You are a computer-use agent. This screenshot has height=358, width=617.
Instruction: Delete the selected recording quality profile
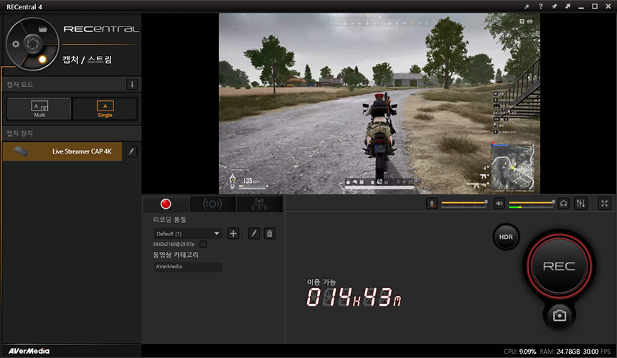270,233
